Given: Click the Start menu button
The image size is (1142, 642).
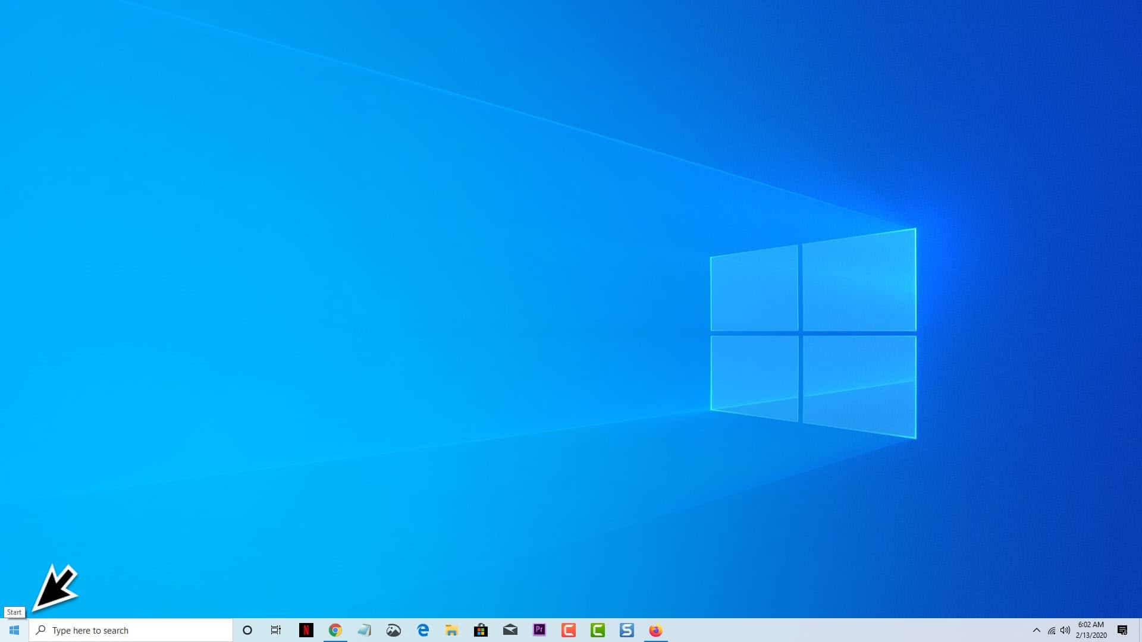Looking at the screenshot, I should (13, 630).
